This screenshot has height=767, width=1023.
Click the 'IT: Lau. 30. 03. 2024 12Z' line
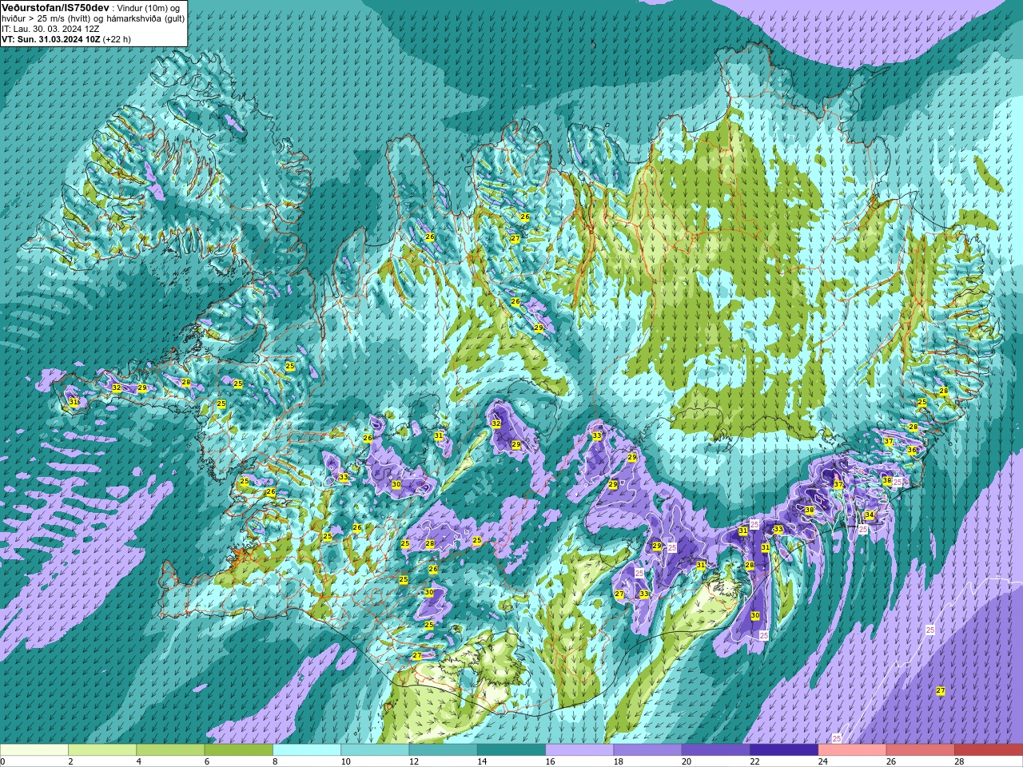(x=50, y=28)
